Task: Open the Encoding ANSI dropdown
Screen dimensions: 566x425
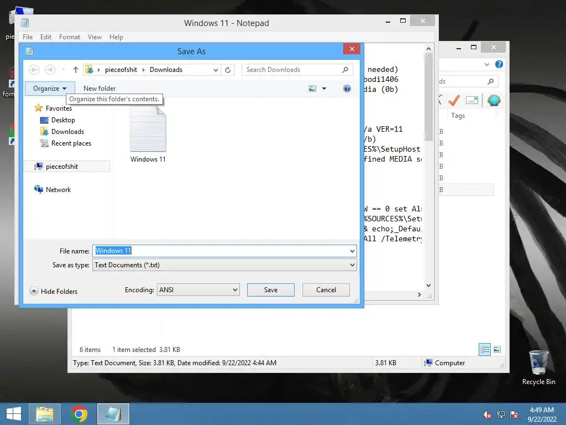Action: (x=198, y=290)
